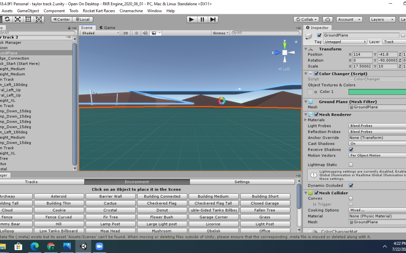Screen dimensions: 406x253
Task: Click the Z axis cone of scene gizmo
Action: (278, 53)
